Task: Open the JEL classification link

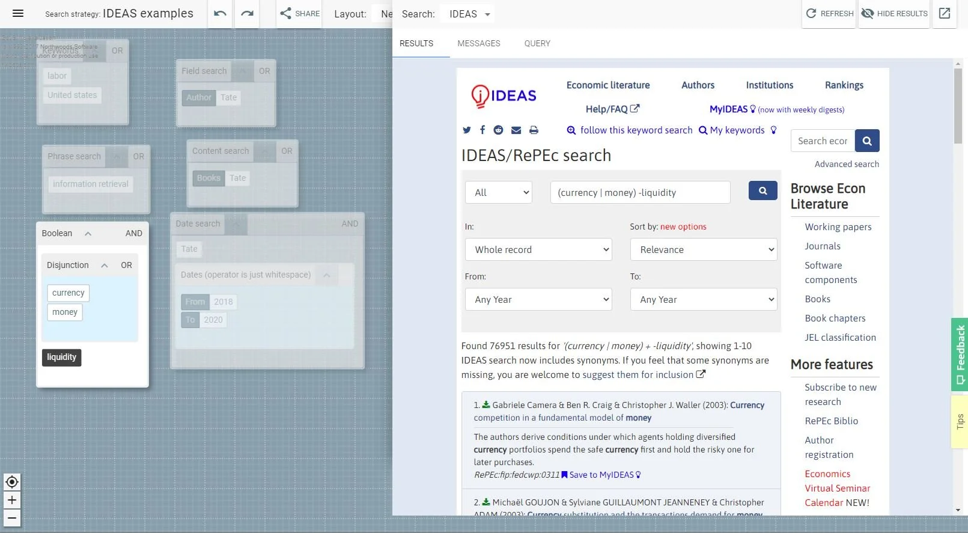Action: point(840,337)
